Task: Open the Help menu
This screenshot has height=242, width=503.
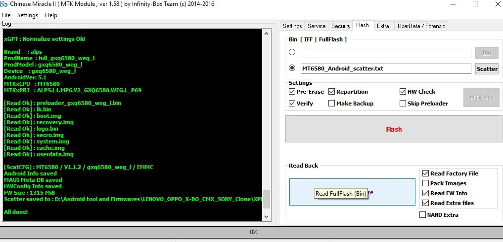Action: tap(51, 15)
